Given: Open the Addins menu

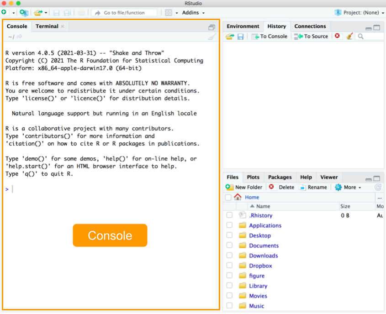Looking at the screenshot, I should [193, 12].
